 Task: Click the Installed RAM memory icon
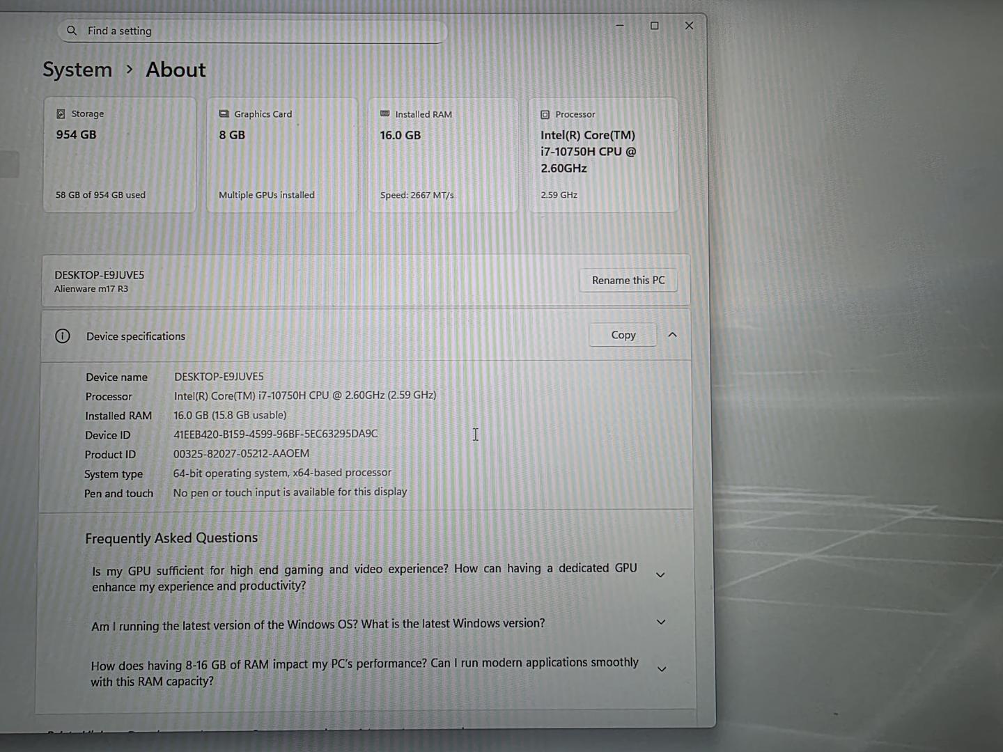tap(384, 113)
